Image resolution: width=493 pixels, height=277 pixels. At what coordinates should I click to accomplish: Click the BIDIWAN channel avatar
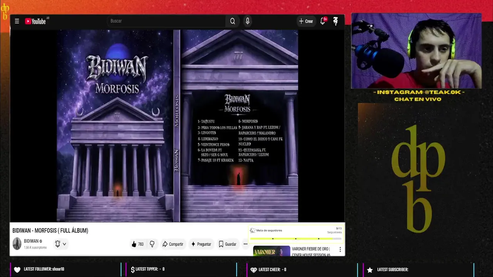[x=17, y=244]
